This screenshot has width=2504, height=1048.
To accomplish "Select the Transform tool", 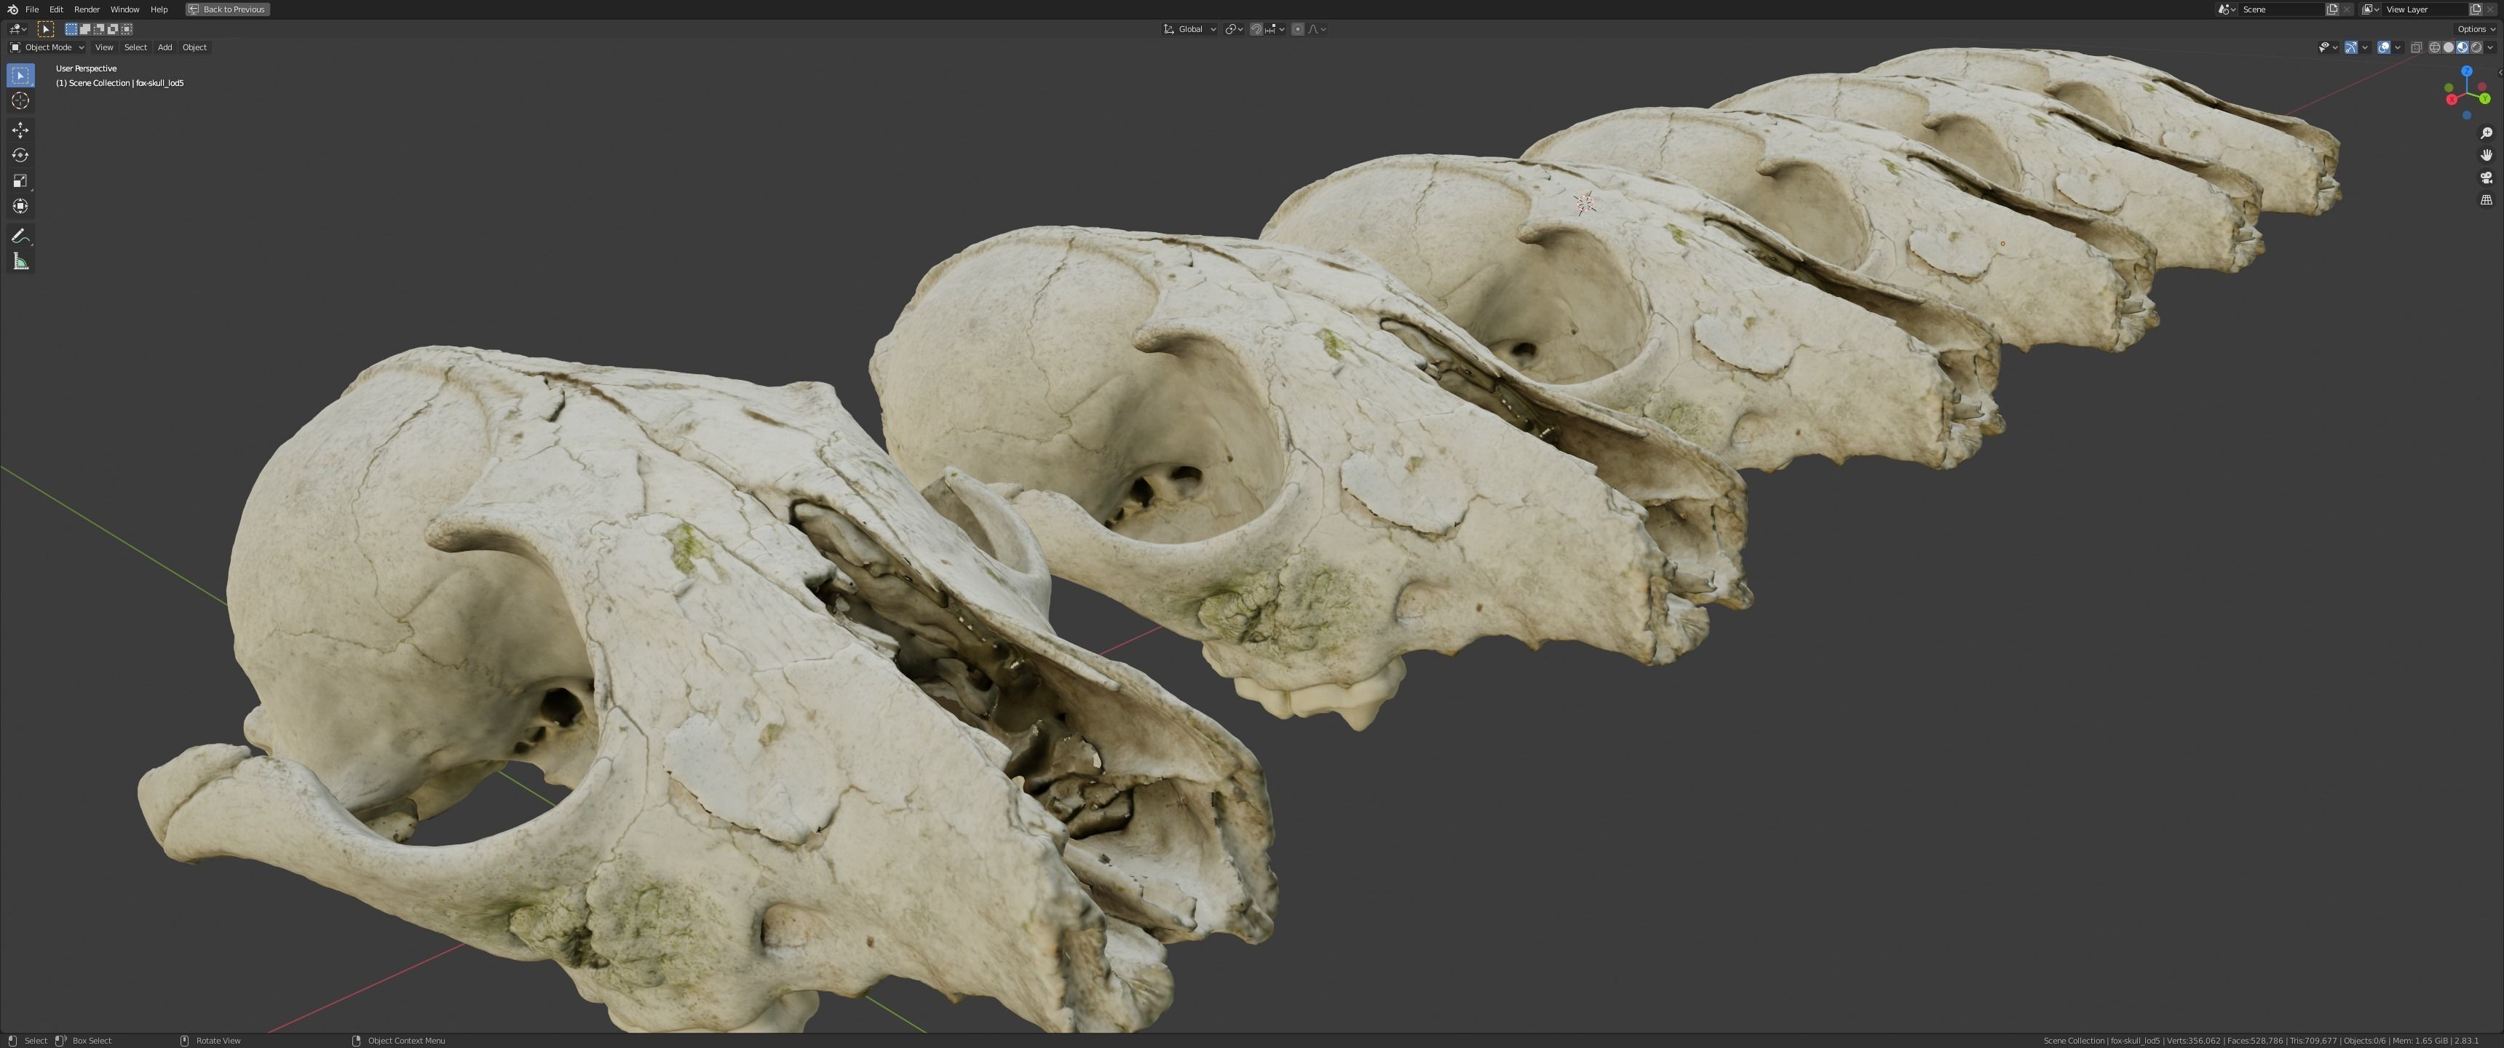I will tap(20, 206).
